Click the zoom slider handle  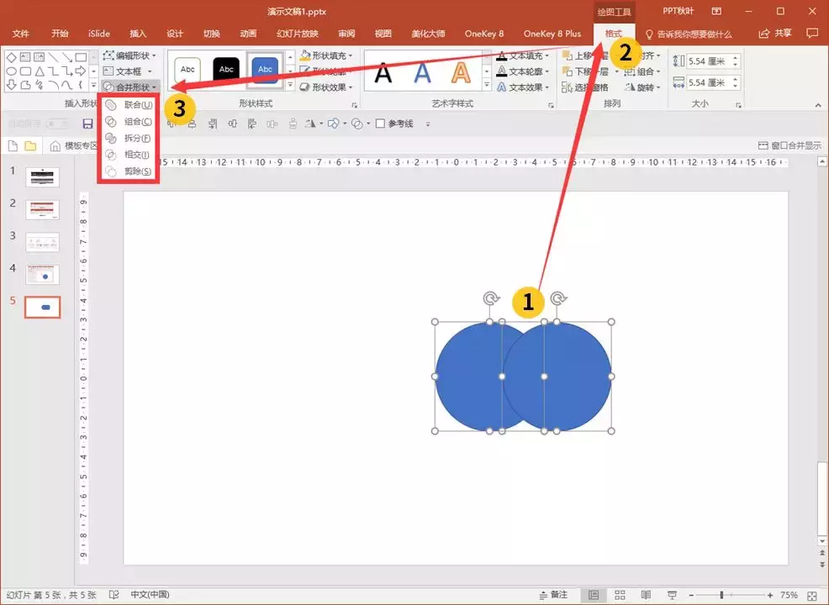point(721,595)
